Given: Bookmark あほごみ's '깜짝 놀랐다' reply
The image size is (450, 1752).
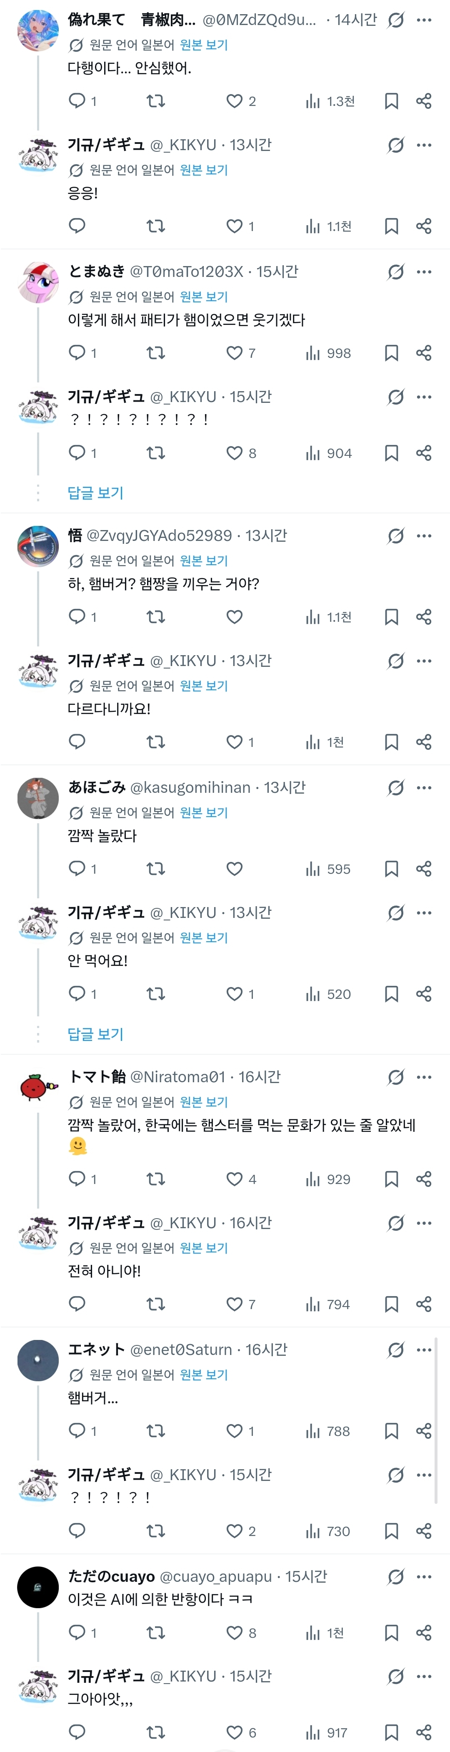Looking at the screenshot, I should (x=392, y=869).
